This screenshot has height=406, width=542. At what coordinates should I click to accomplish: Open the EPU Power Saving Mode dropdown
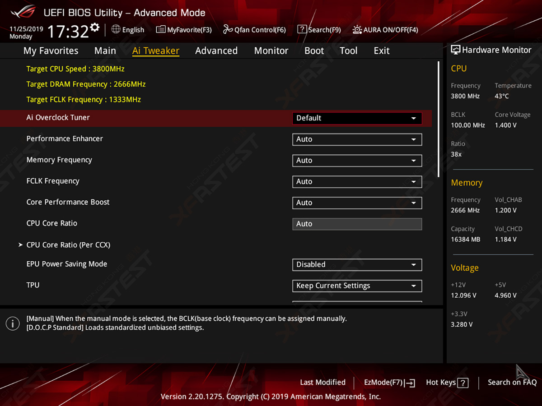pos(357,265)
